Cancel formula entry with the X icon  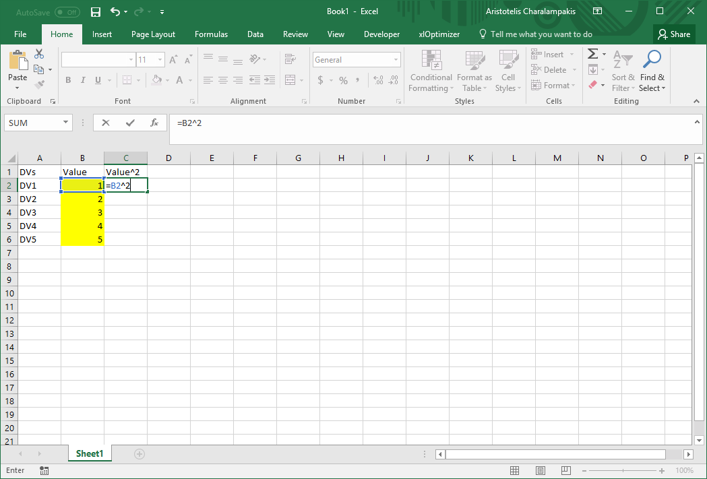coord(106,123)
